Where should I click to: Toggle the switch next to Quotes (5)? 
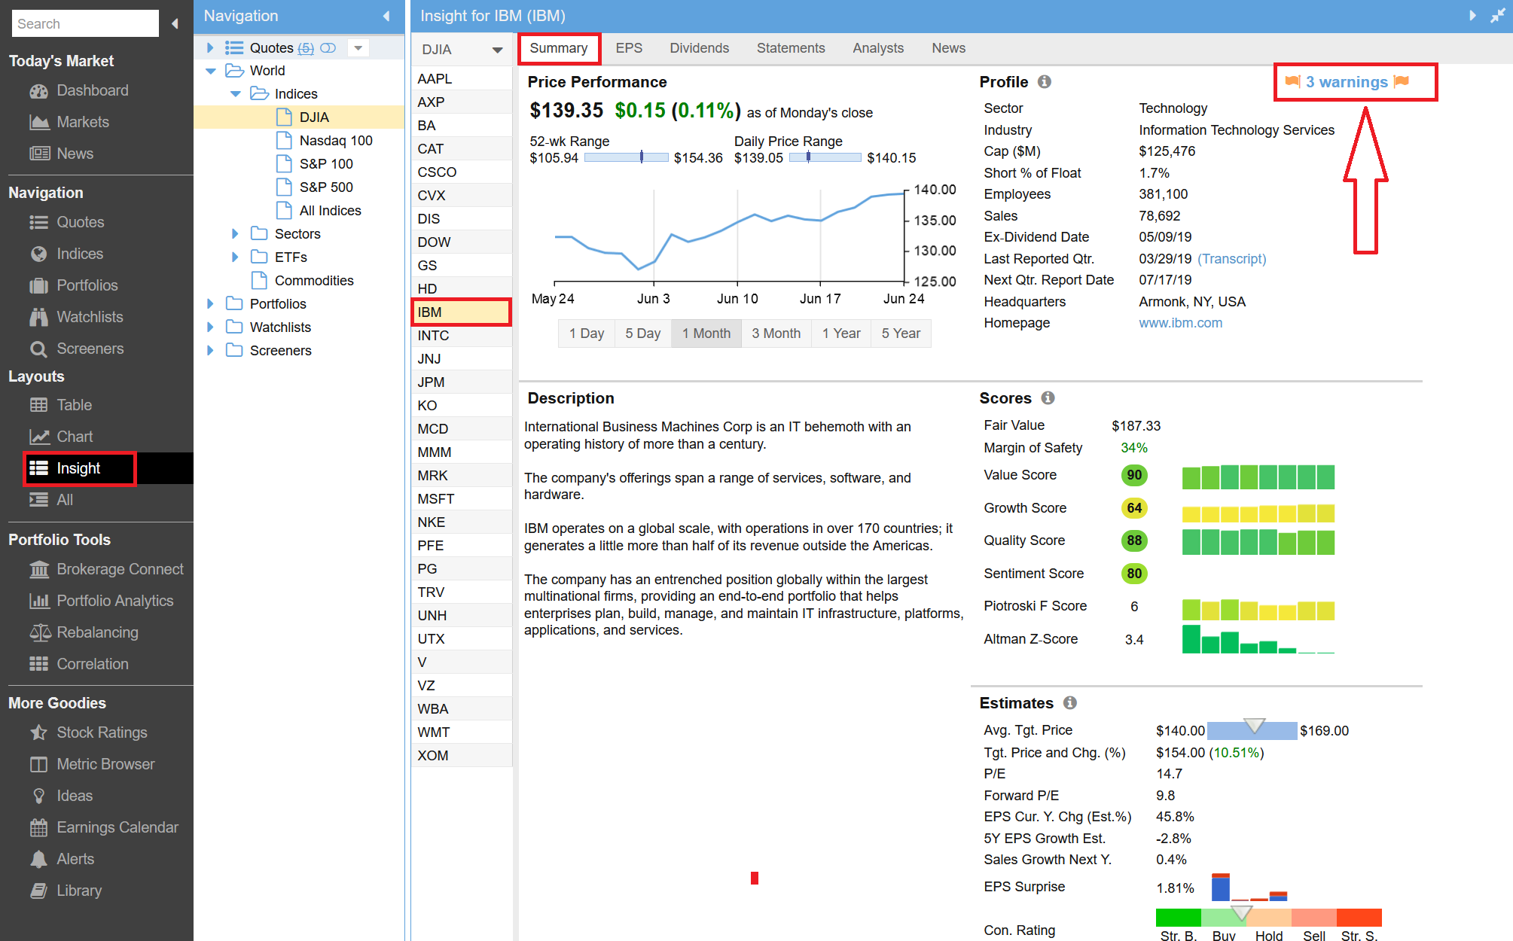pos(328,48)
